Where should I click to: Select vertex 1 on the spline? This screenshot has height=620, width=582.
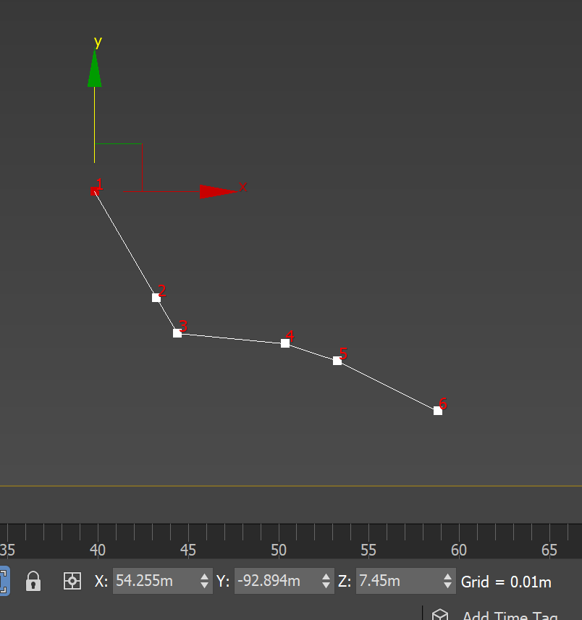coord(96,190)
